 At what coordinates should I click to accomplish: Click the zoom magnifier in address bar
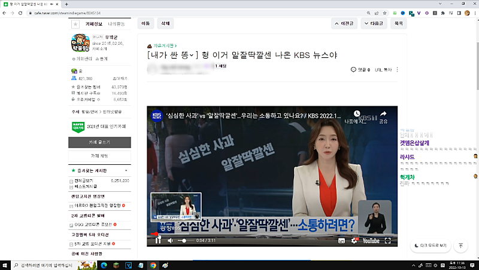368,13
